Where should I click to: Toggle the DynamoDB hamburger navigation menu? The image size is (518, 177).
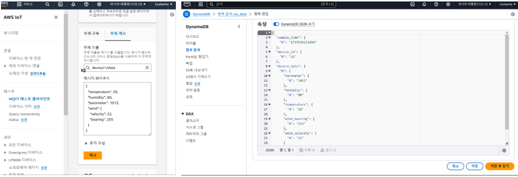point(187,14)
